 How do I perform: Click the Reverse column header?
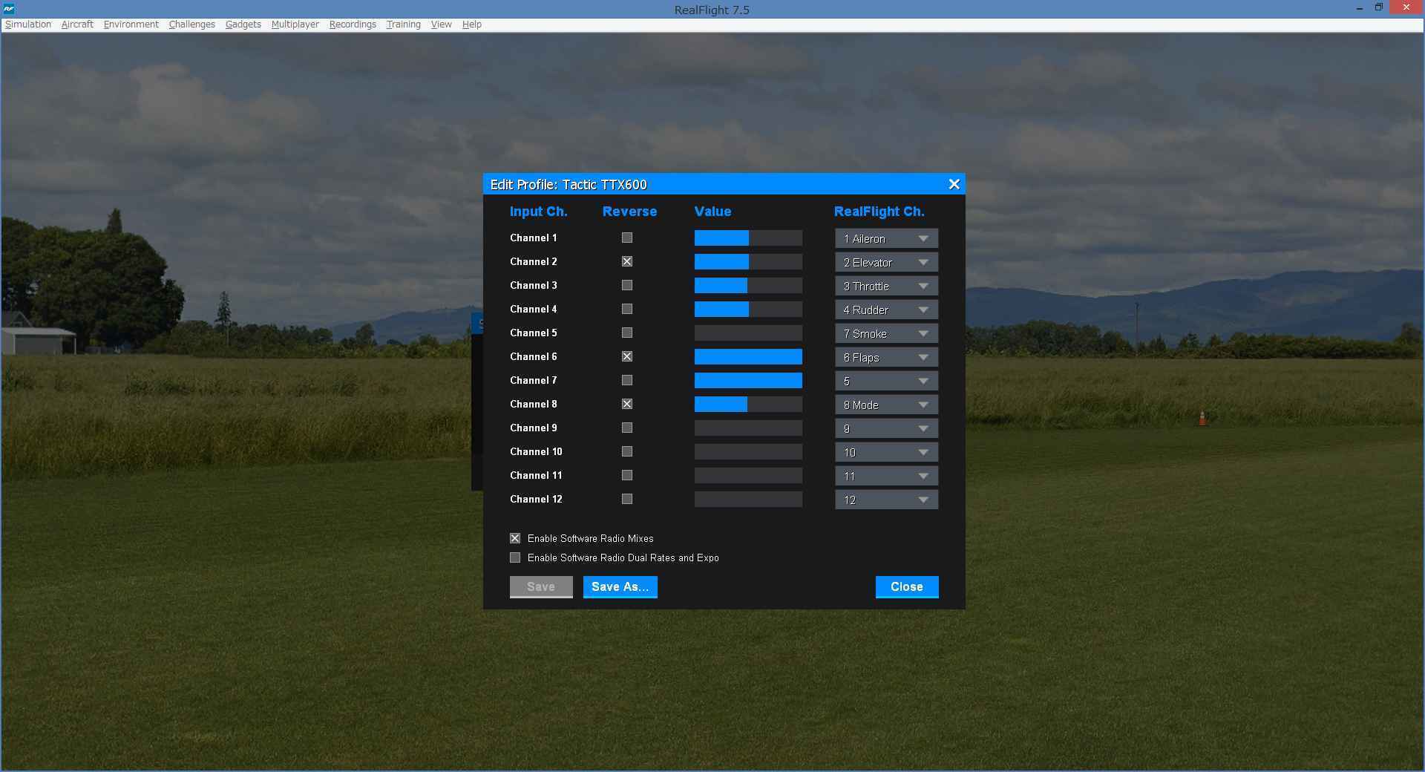point(629,212)
